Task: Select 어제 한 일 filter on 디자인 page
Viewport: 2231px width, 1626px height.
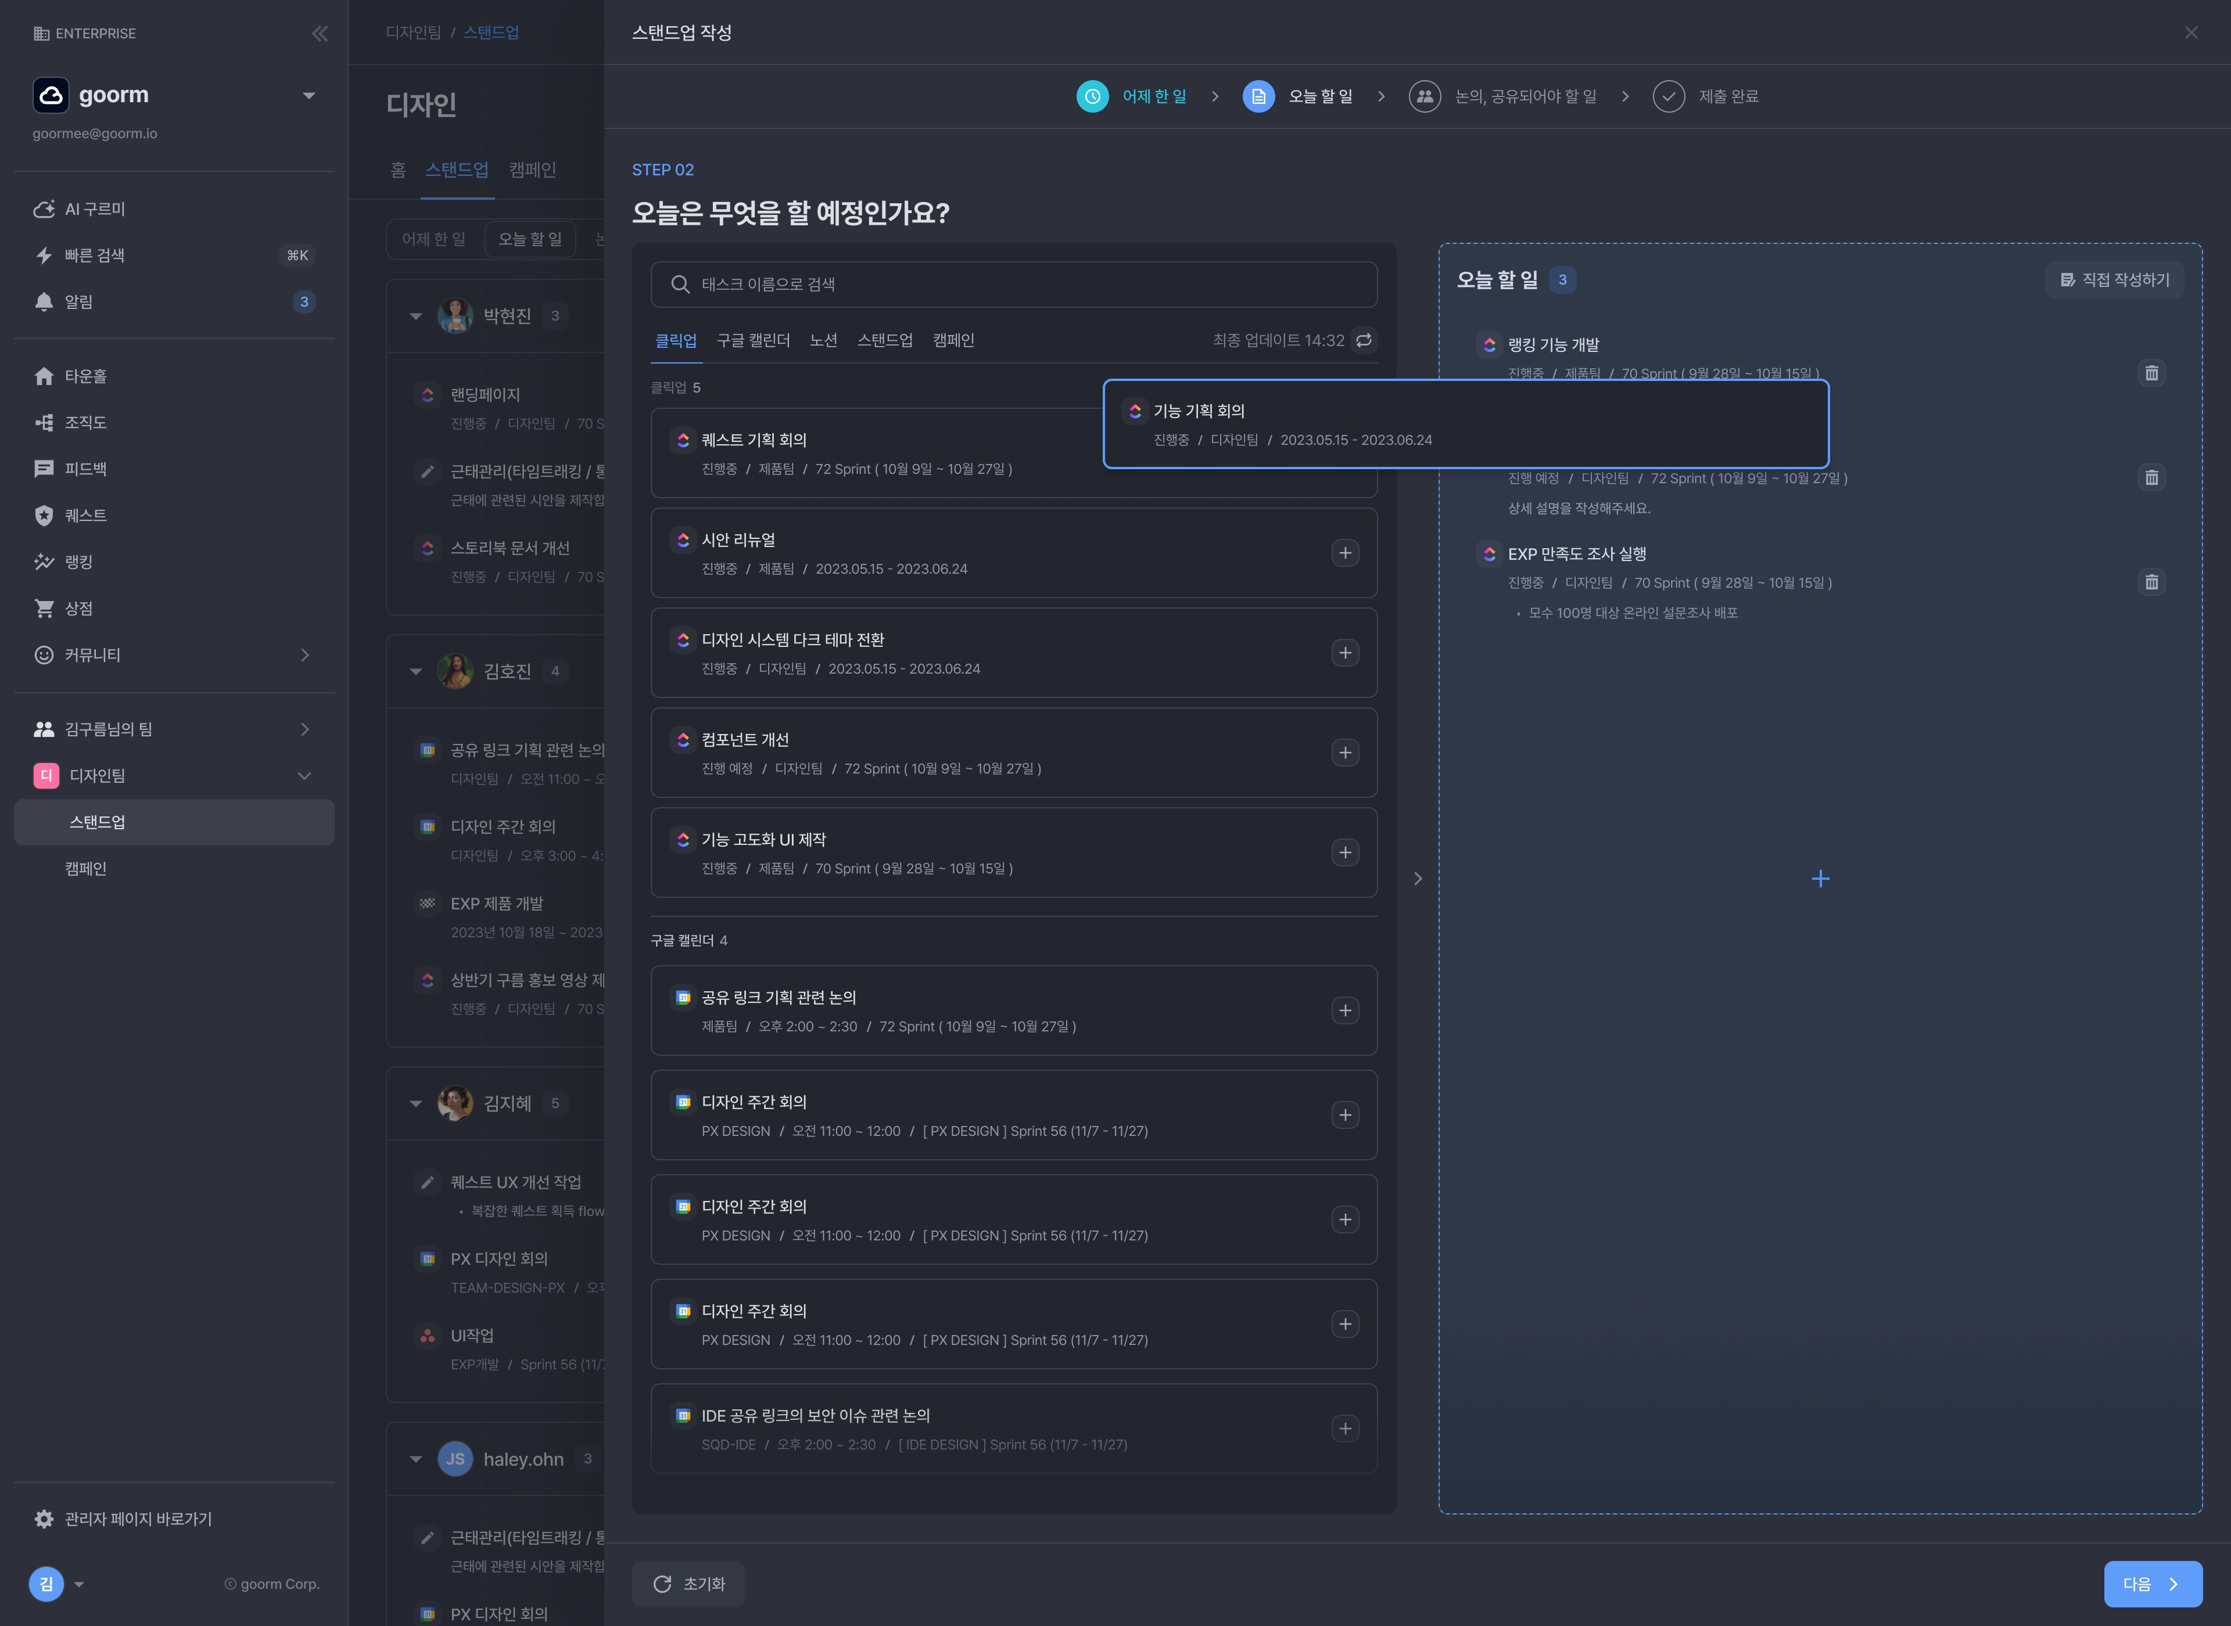Action: click(x=433, y=239)
